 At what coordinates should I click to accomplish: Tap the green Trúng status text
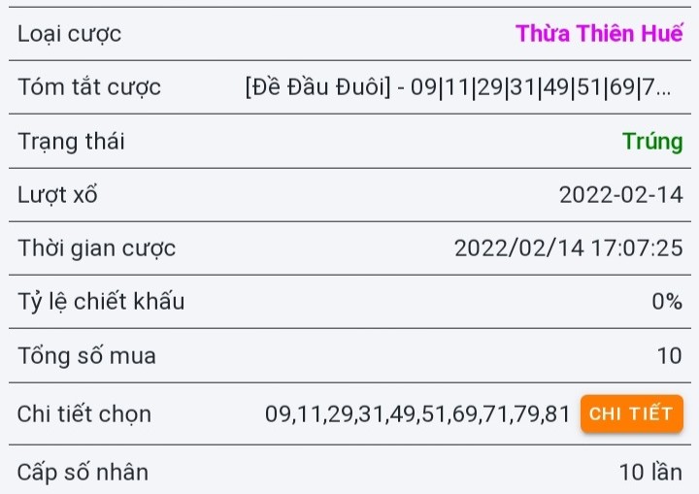point(652,142)
